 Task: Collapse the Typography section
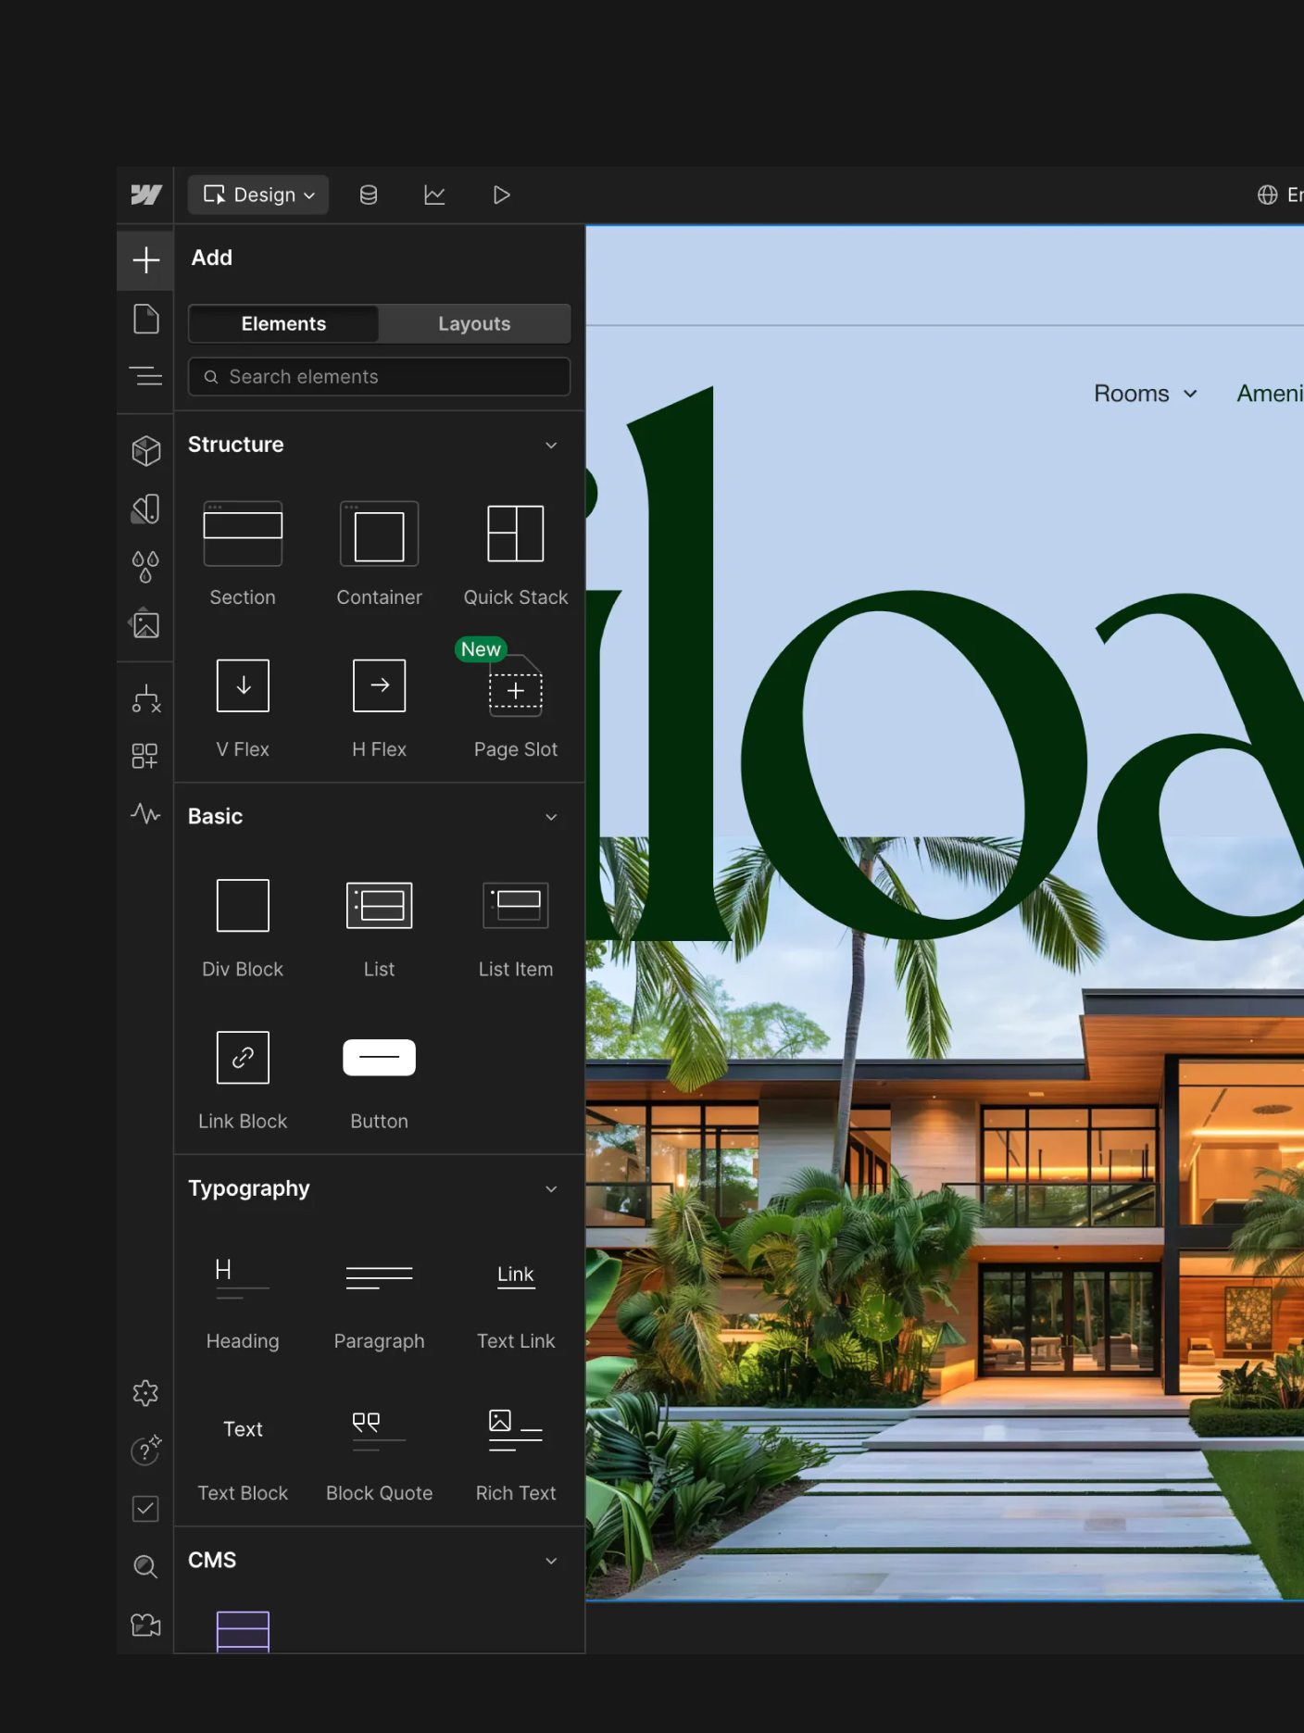551,1188
